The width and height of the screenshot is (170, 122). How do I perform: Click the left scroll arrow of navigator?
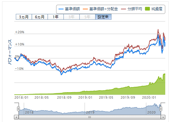tap(16, 117)
